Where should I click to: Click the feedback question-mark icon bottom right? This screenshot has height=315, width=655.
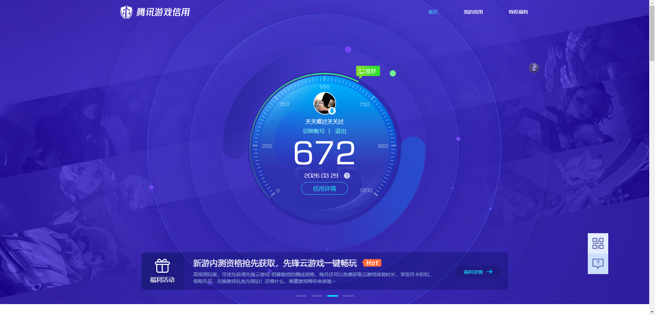tap(598, 263)
